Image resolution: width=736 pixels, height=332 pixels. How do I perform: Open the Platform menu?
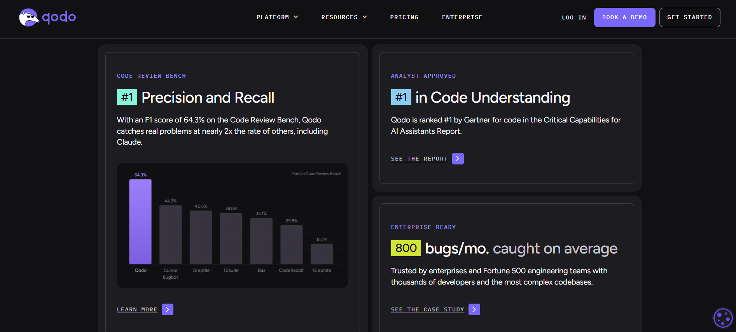tap(273, 17)
